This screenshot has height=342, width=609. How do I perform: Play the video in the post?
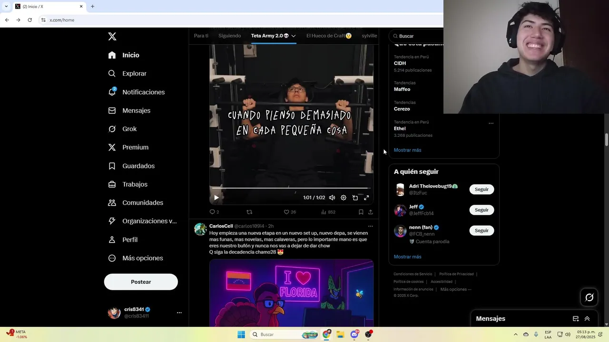click(216, 198)
